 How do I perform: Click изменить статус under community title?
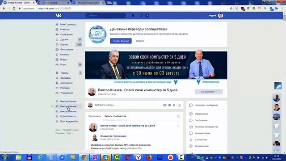[107, 94]
